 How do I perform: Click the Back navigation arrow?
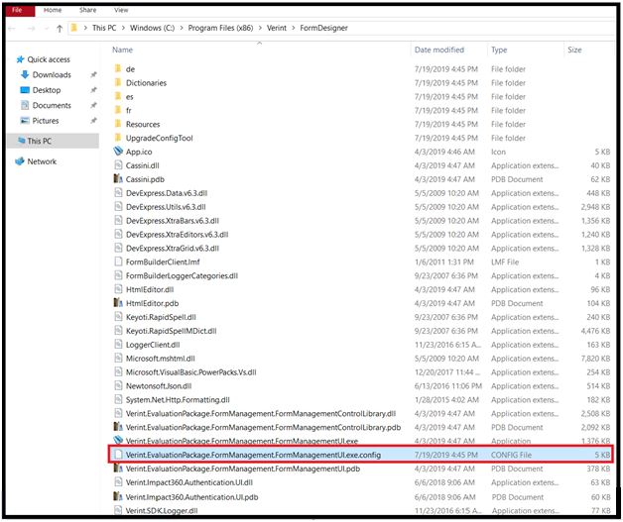pyautogui.click(x=12, y=28)
